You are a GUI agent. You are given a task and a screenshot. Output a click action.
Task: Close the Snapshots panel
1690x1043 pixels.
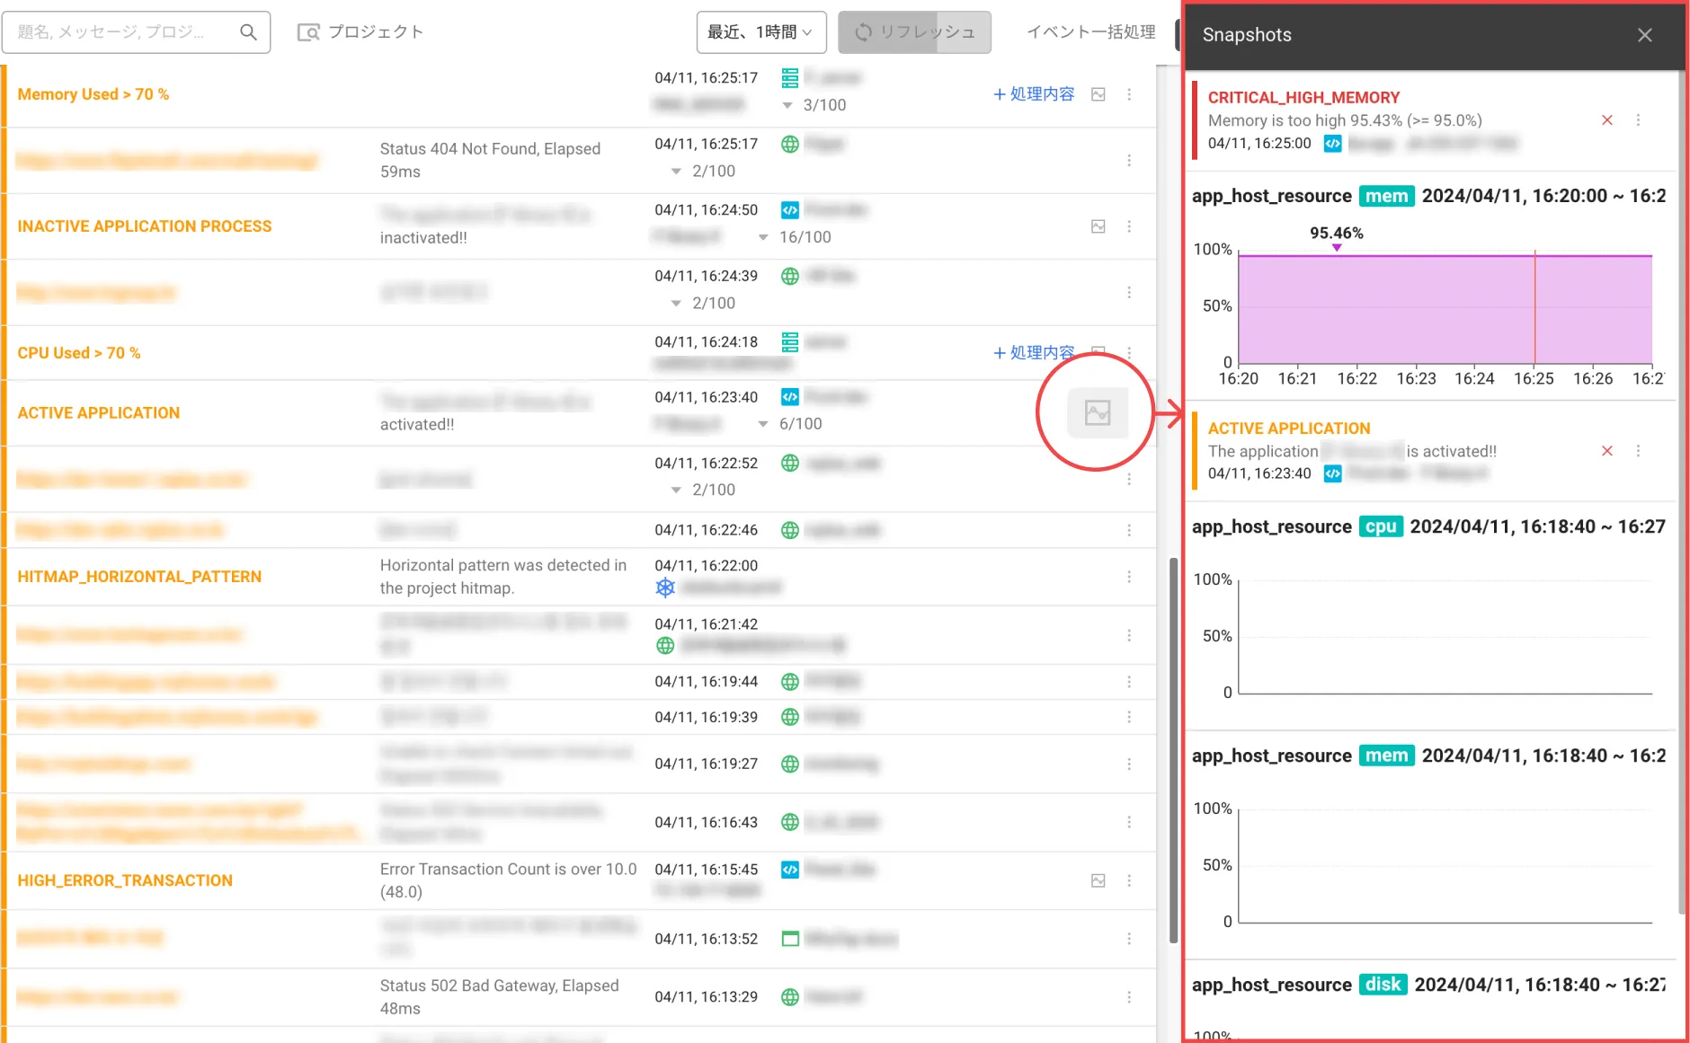click(x=1644, y=35)
